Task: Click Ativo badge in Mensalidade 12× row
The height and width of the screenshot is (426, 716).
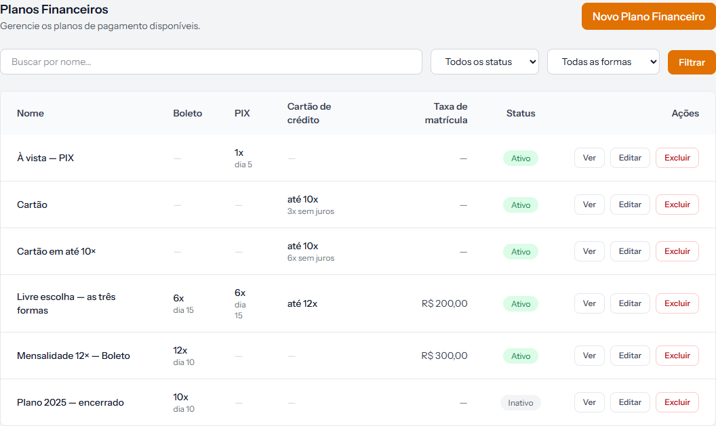Action: pos(521,356)
